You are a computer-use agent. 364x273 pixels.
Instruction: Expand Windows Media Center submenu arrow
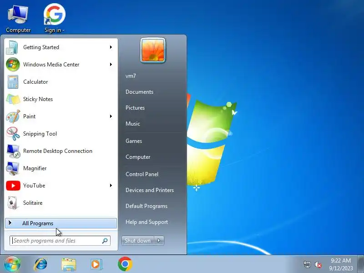[111, 65]
